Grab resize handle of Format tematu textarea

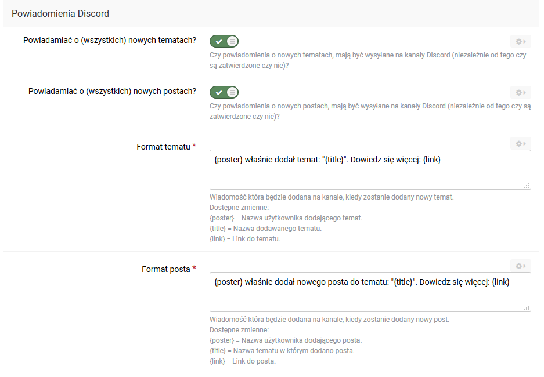point(527,186)
